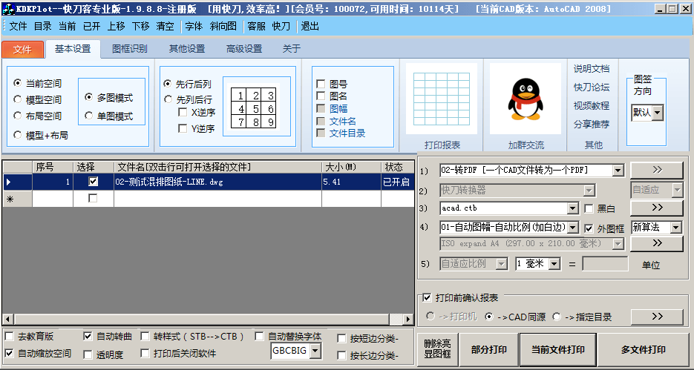
Task: Toggle the 自动转曲 checkbox
Action: point(88,337)
